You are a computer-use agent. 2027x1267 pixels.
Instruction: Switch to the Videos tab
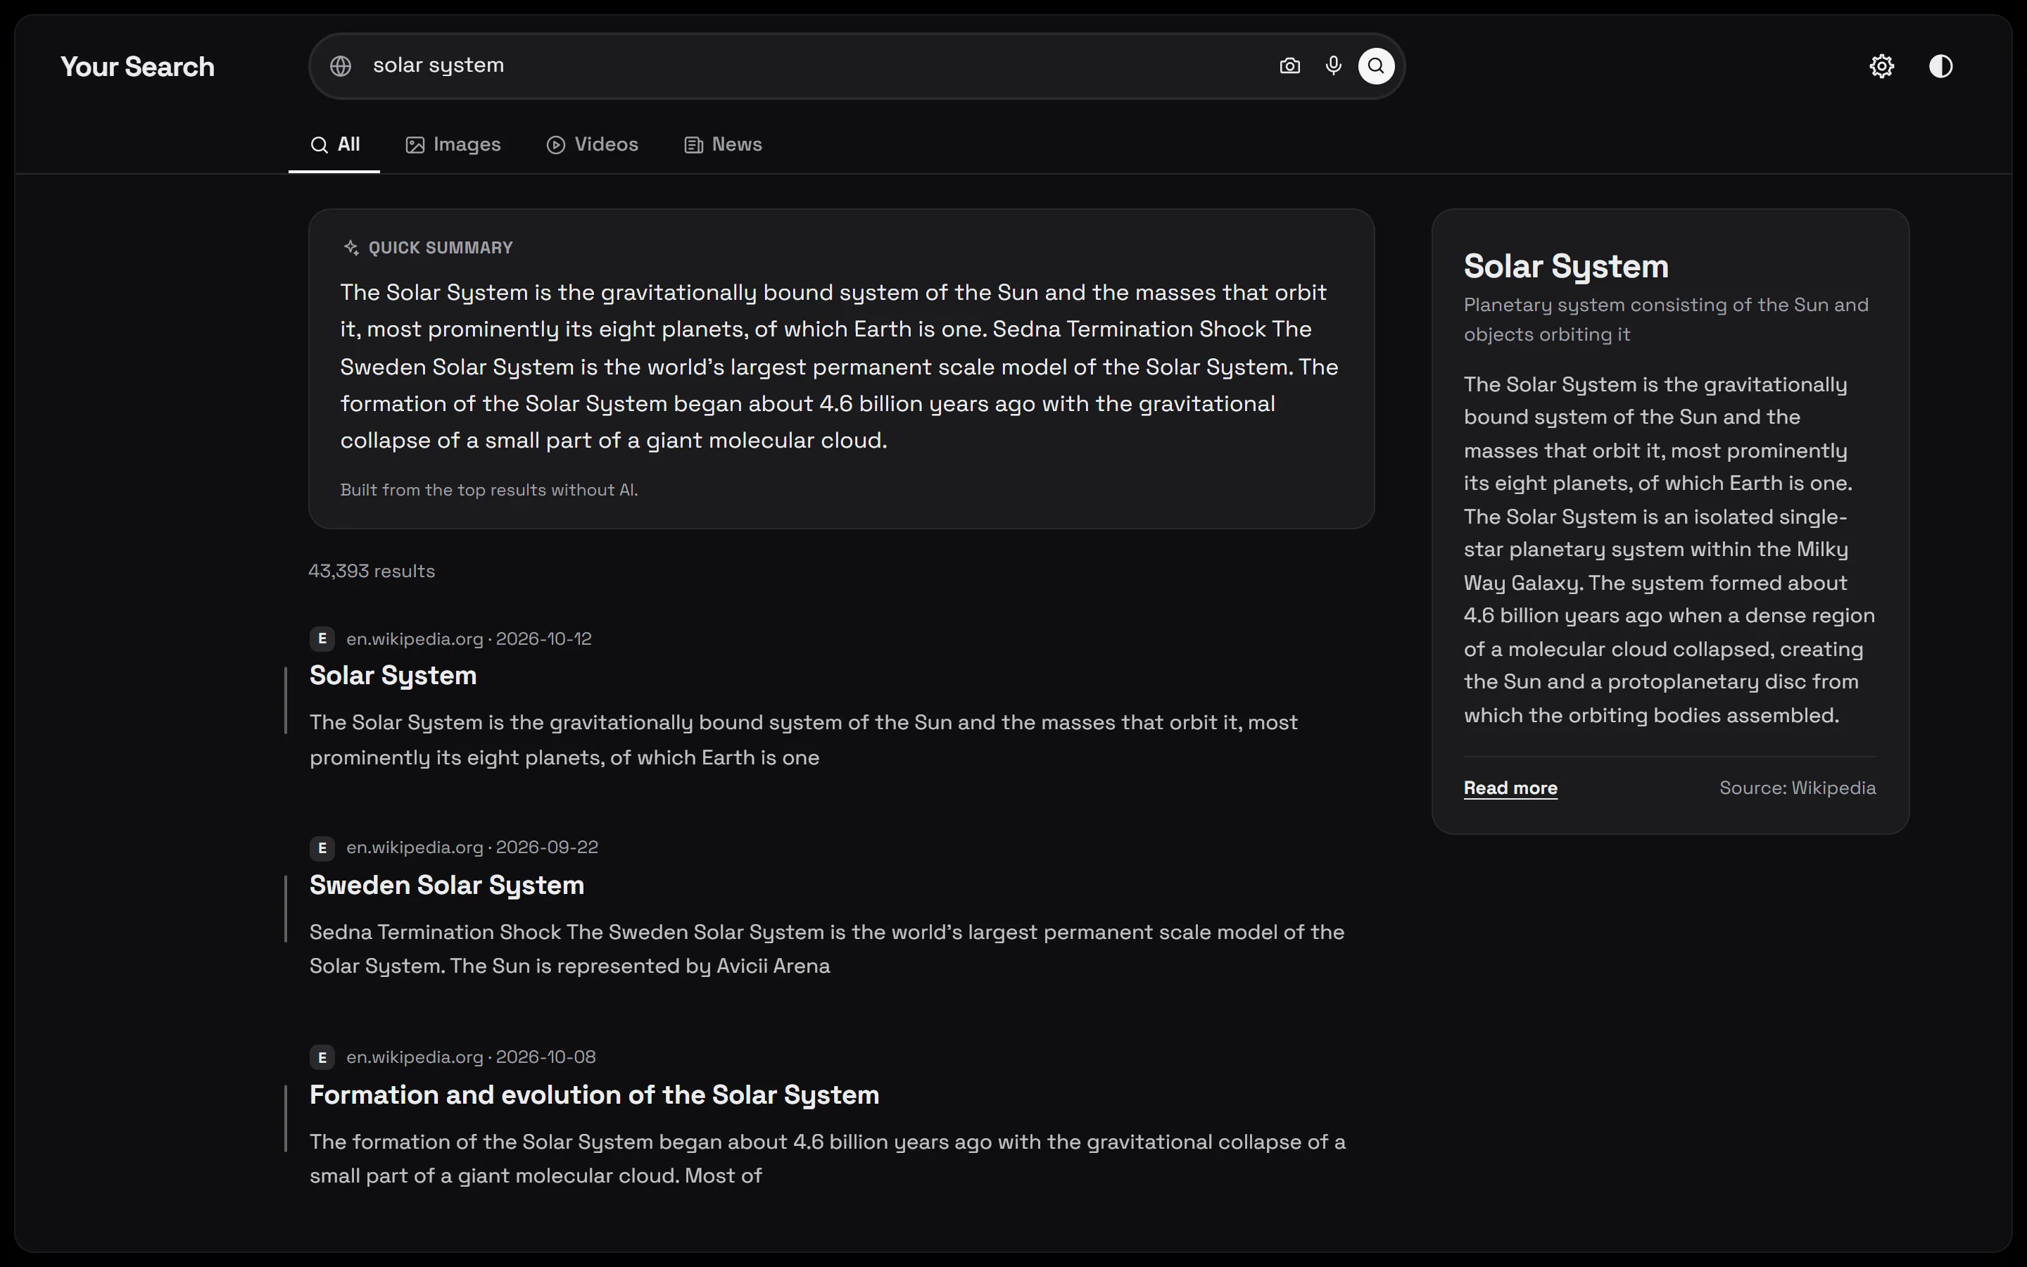(x=592, y=145)
